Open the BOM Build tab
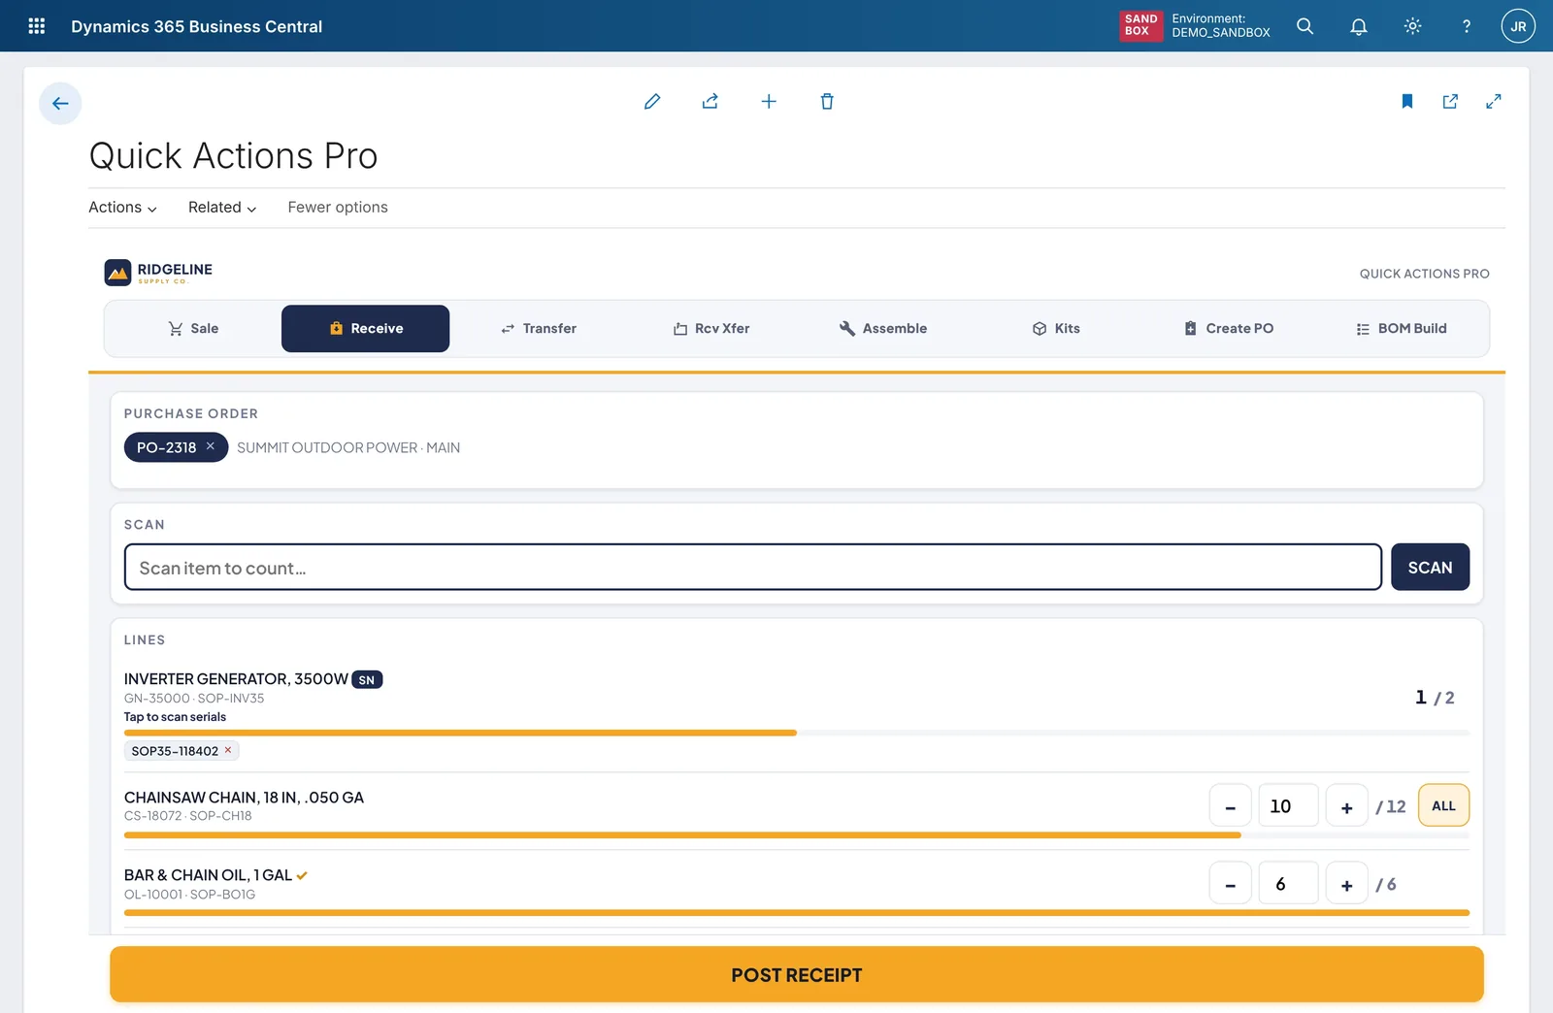This screenshot has height=1013, width=1553. coord(1401,329)
